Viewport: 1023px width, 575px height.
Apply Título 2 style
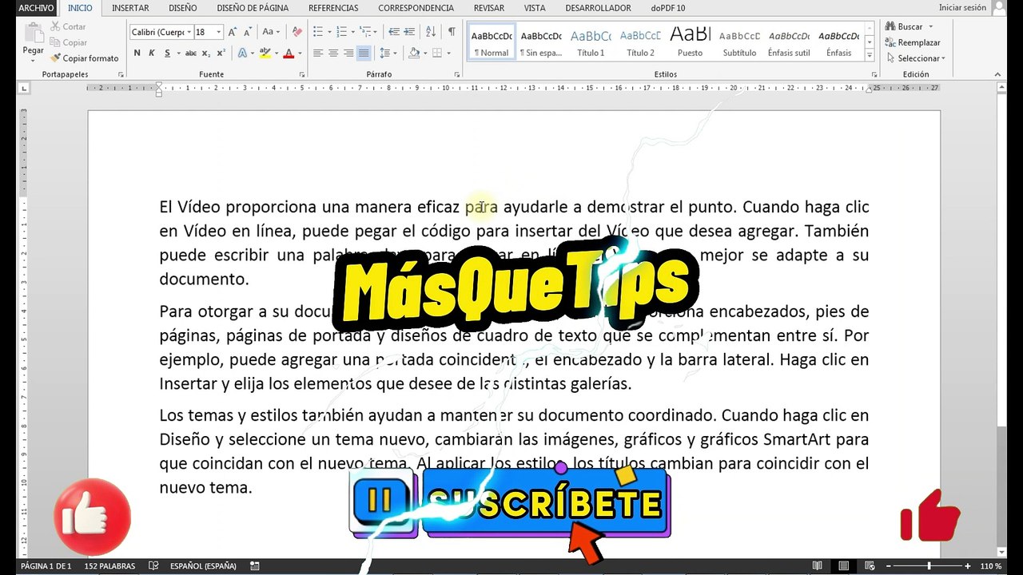[x=640, y=43]
